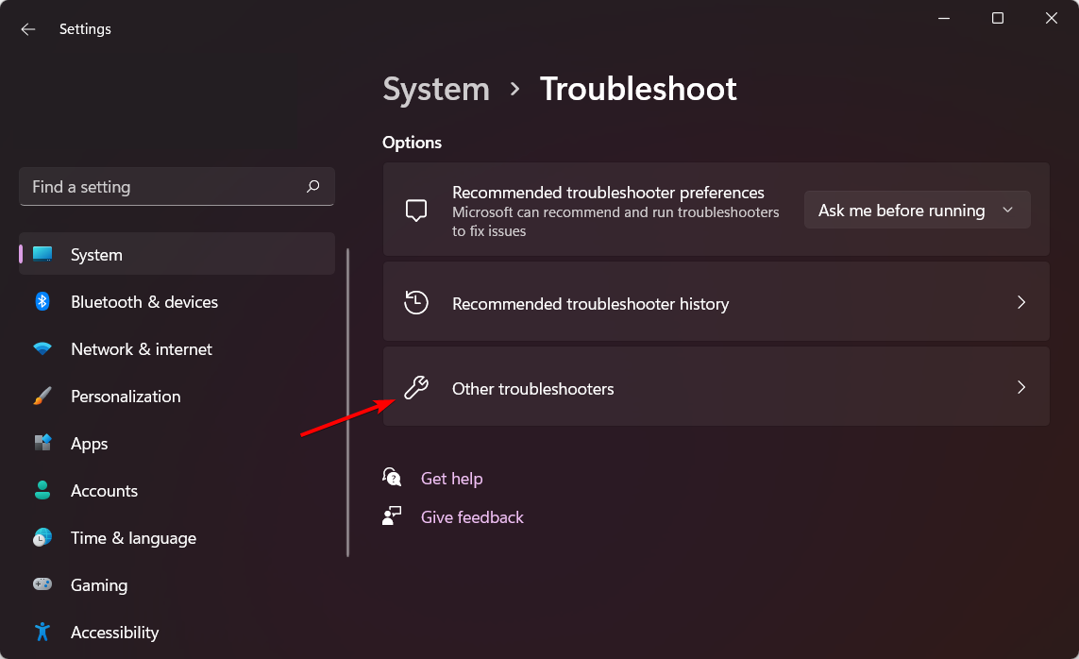
Task: Click the Bluetooth icon in sidebar
Action: [x=42, y=301]
